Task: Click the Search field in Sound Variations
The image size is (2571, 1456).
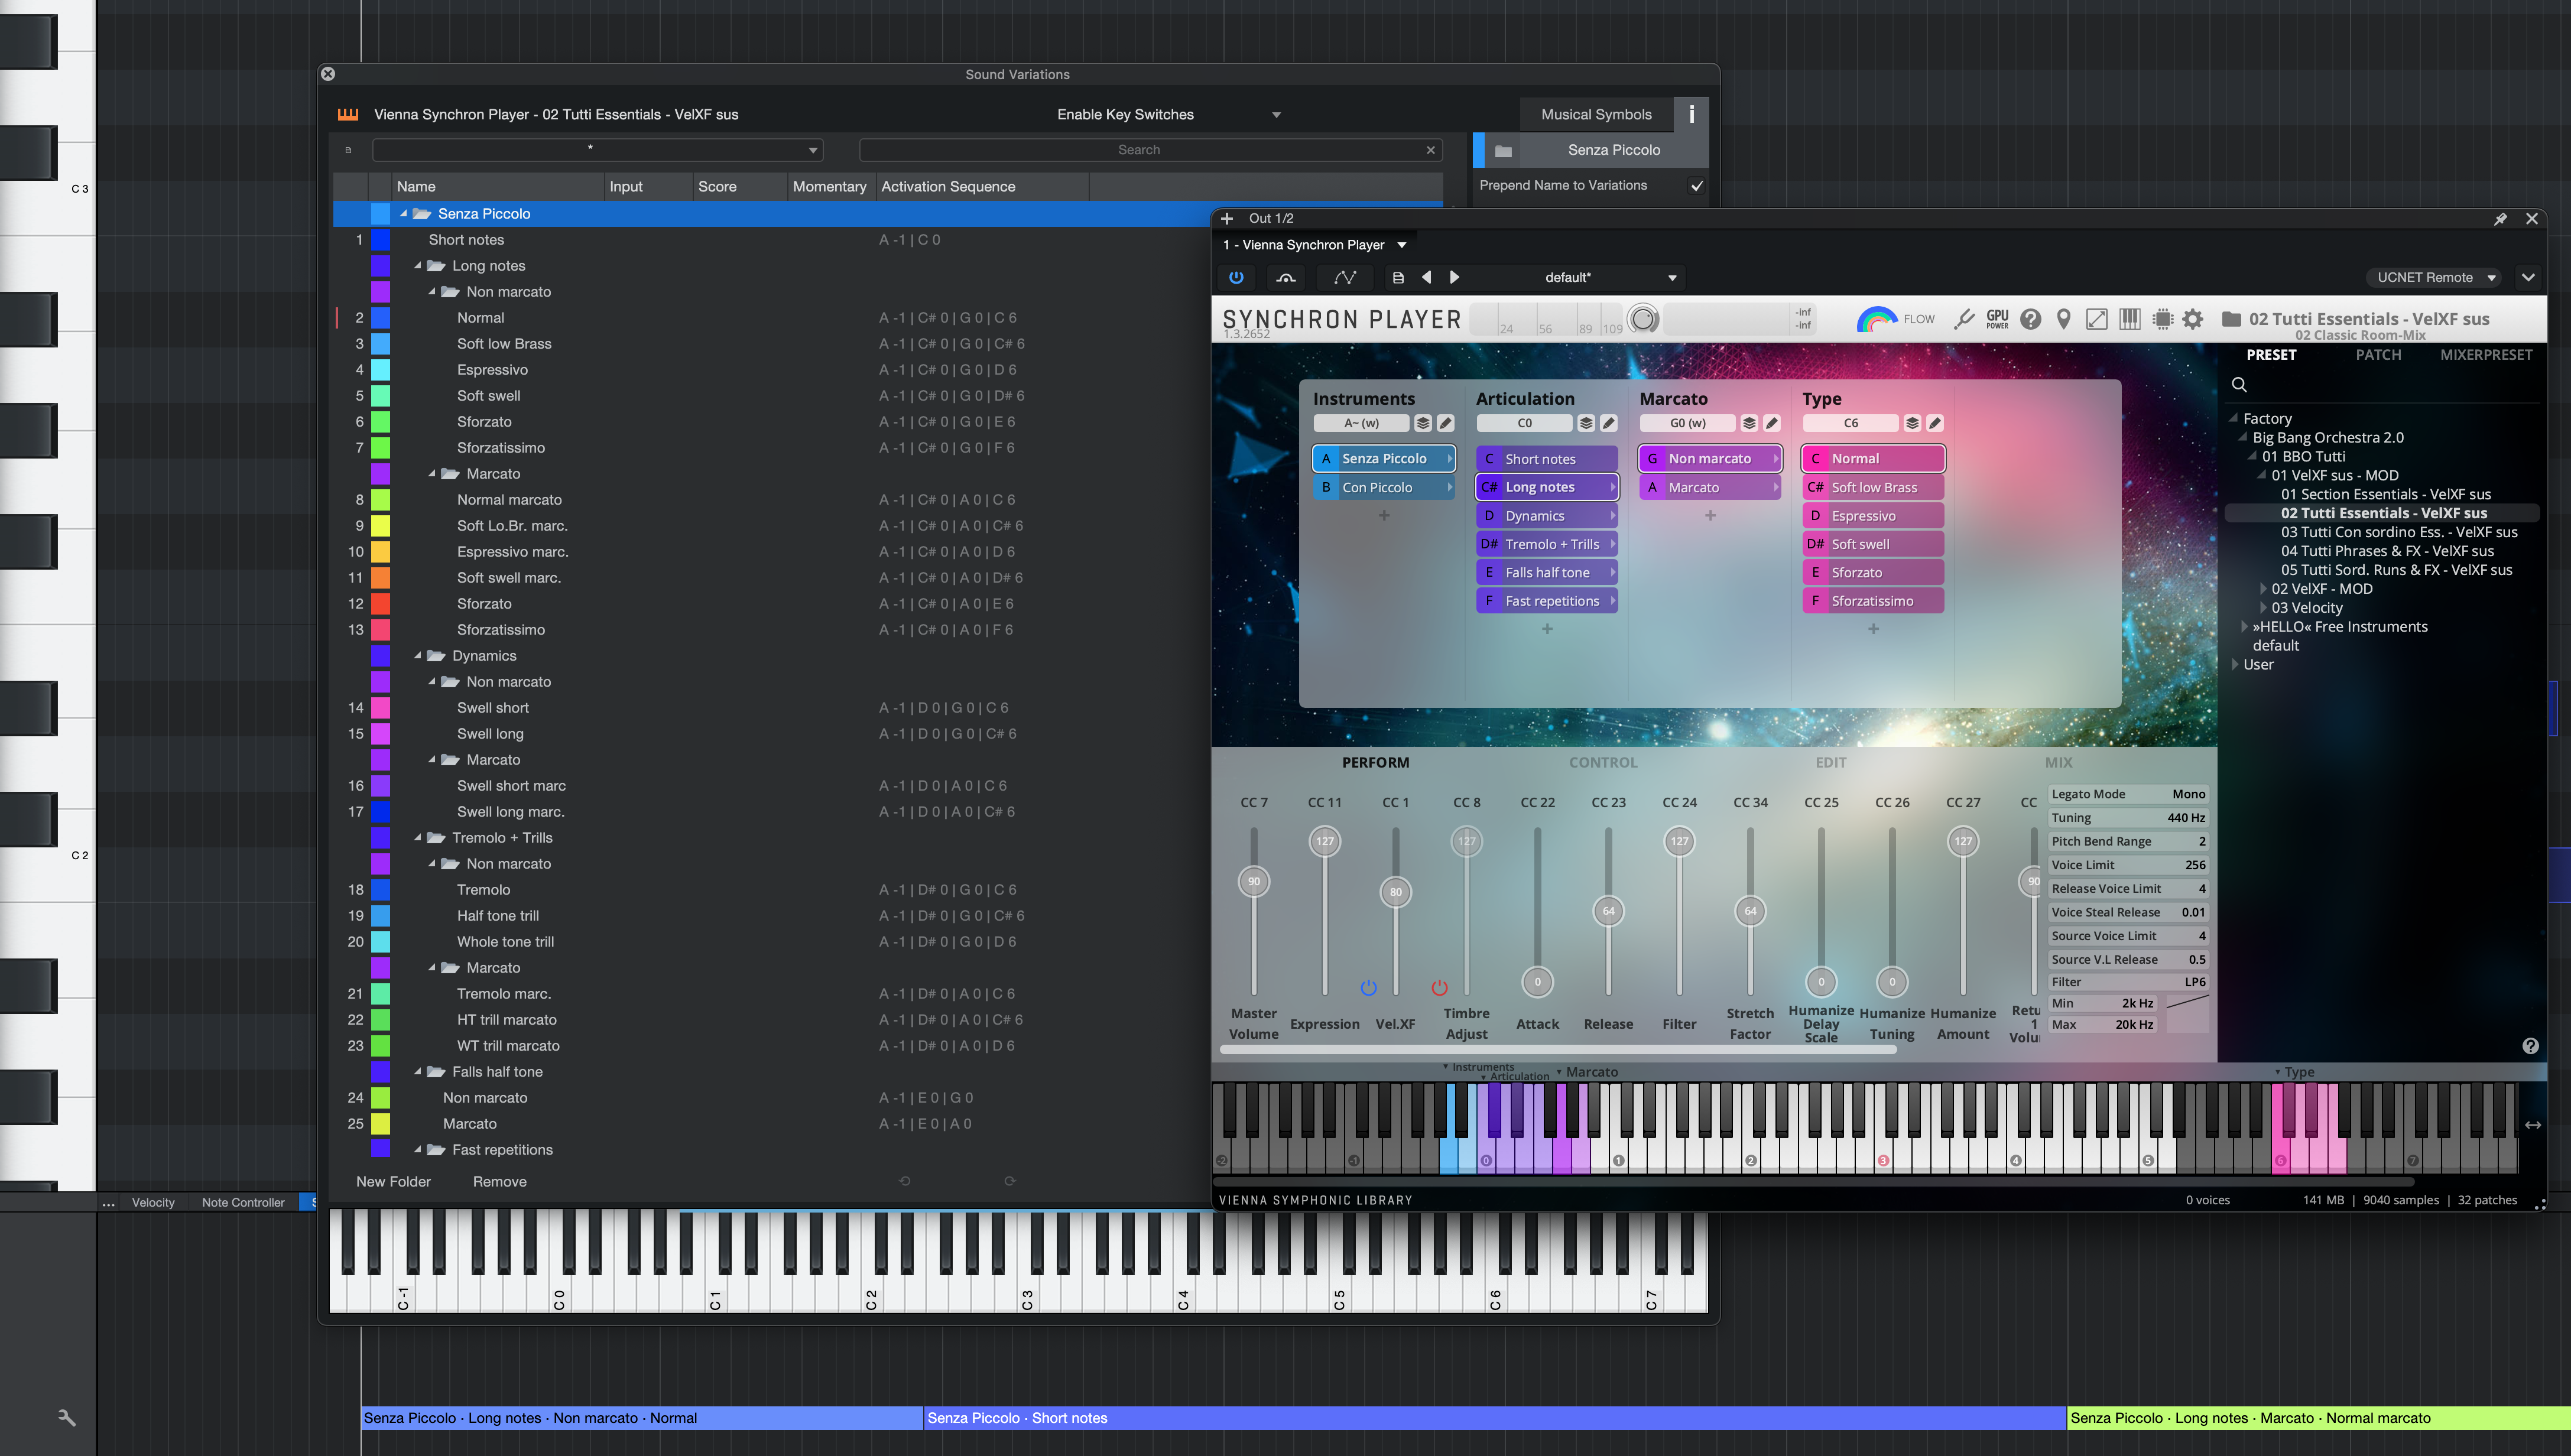Action: tap(1150, 150)
